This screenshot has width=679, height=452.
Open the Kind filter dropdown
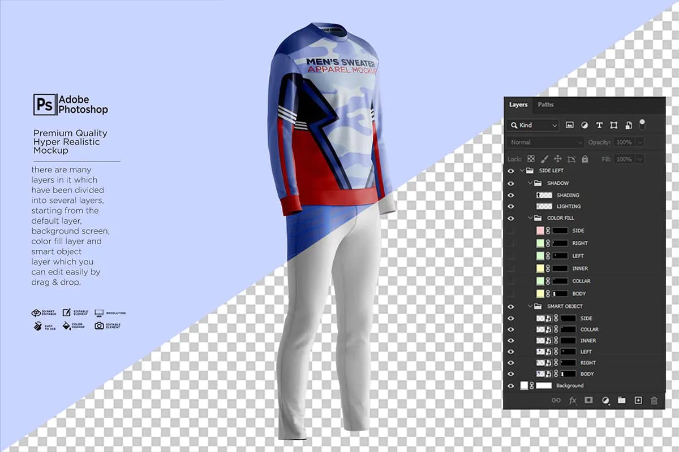[534, 125]
